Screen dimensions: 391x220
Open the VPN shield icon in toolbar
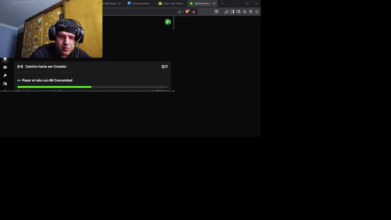pos(250,12)
